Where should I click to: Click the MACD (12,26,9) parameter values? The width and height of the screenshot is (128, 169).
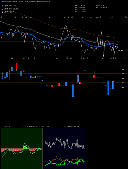[34, 126]
